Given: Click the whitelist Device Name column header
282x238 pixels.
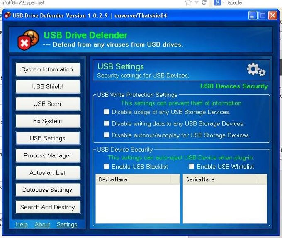Looking at the screenshot, I should click(220, 179).
